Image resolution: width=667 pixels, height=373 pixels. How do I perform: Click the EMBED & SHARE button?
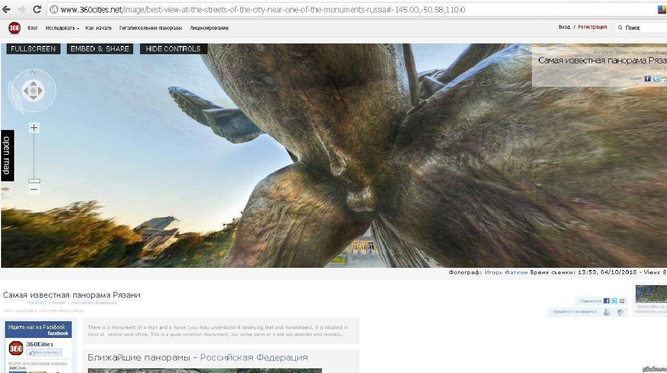(x=99, y=49)
